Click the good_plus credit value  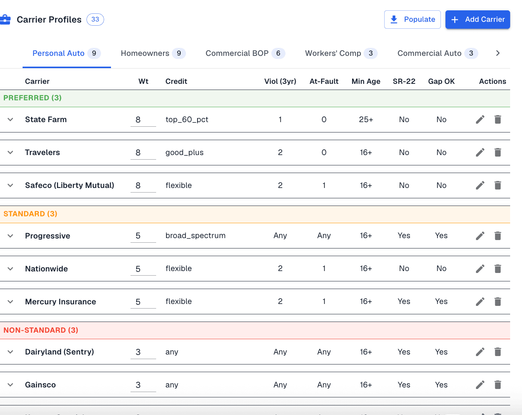coord(184,152)
